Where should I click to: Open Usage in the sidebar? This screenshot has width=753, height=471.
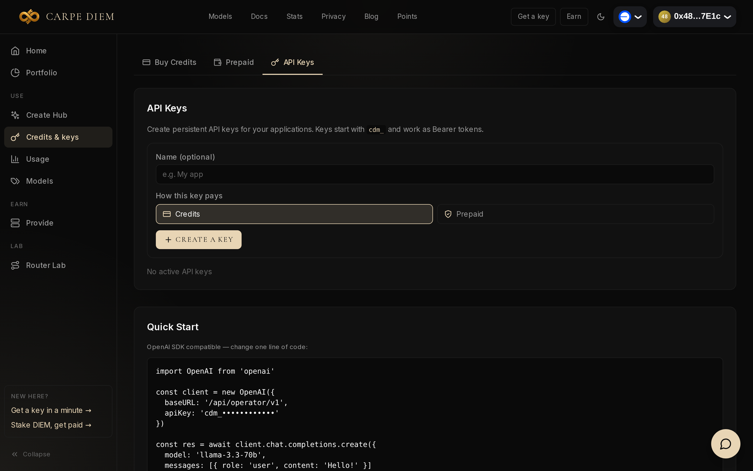(58, 159)
